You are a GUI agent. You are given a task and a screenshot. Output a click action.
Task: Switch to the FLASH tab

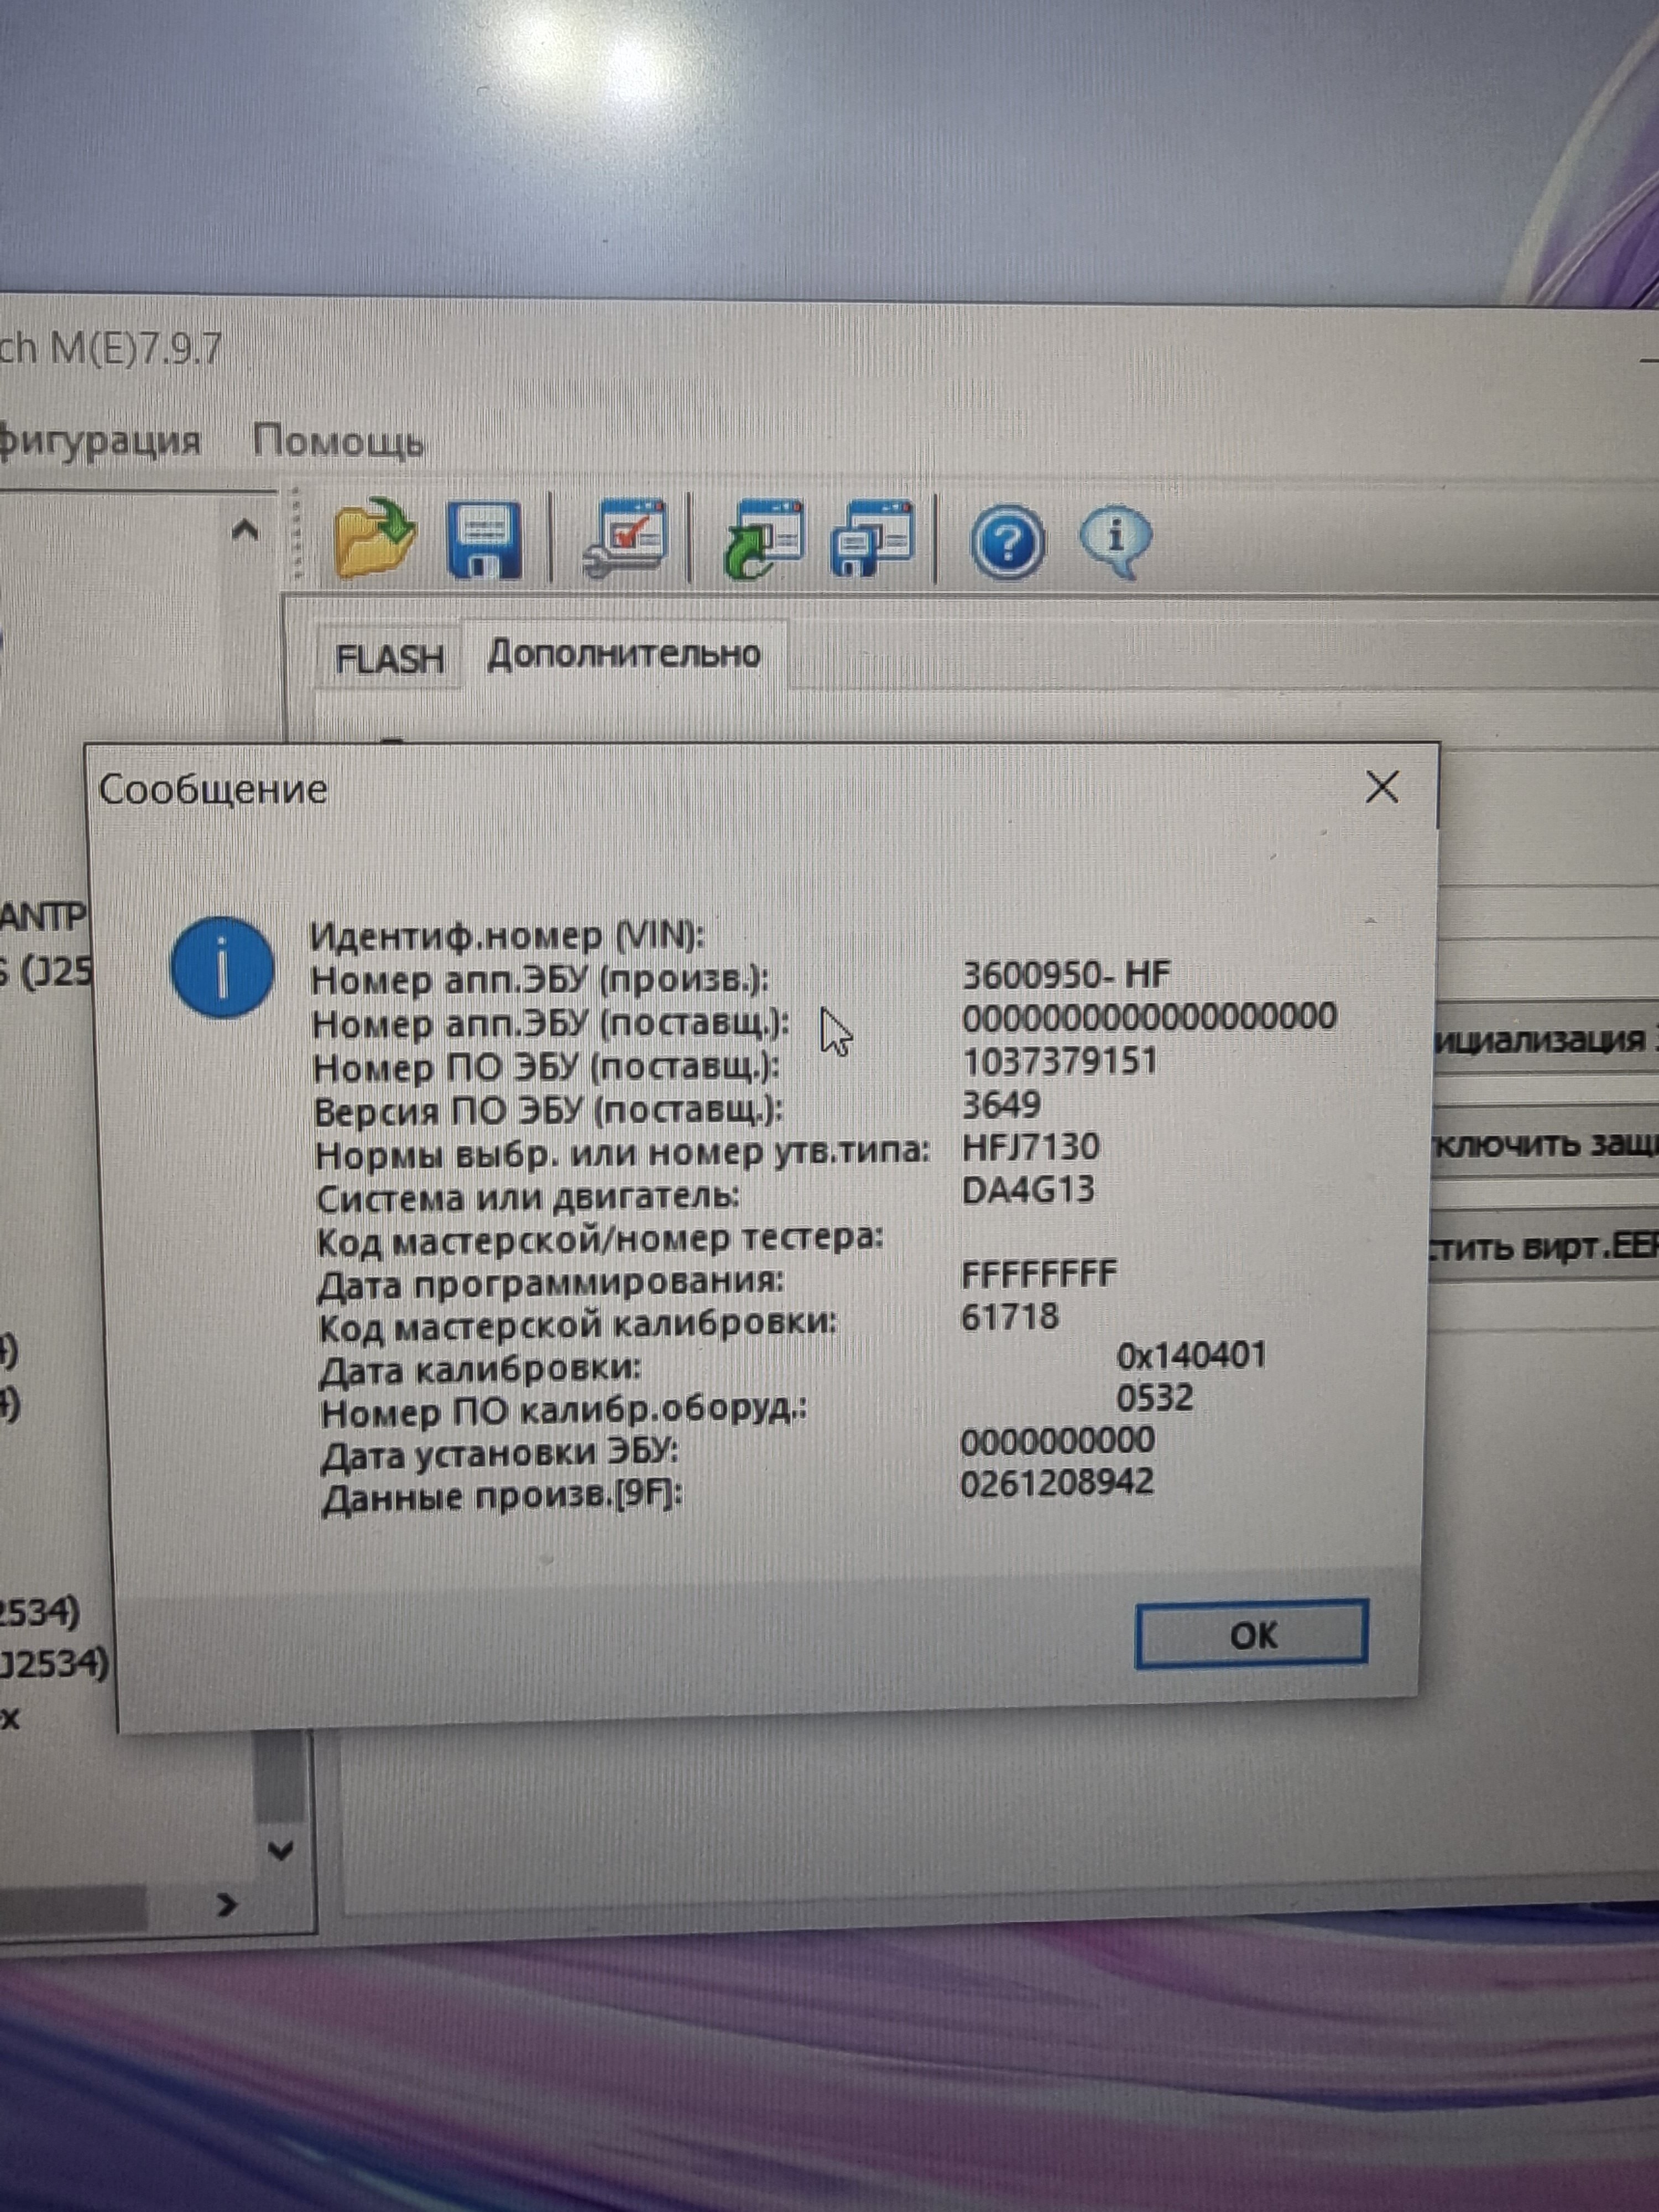point(389,659)
